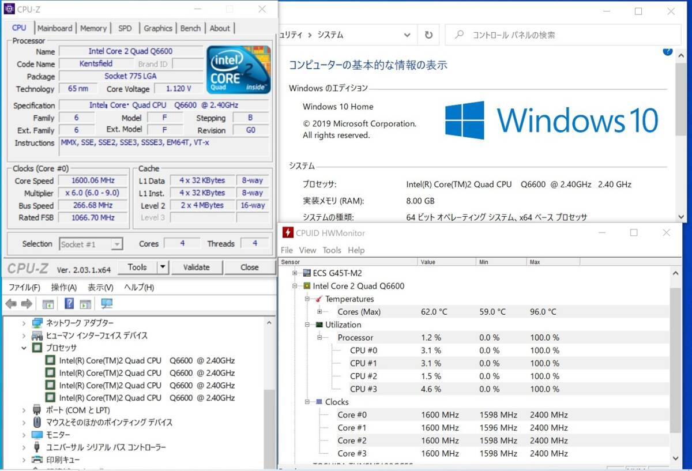Viewport: 692px width, 471px height.
Task: Click the Tools button in CPU-Z
Action: tap(137, 267)
